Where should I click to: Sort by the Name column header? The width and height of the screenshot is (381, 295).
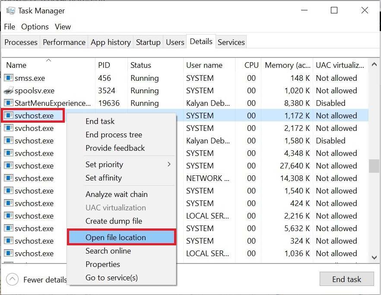click(x=48, y=65)
